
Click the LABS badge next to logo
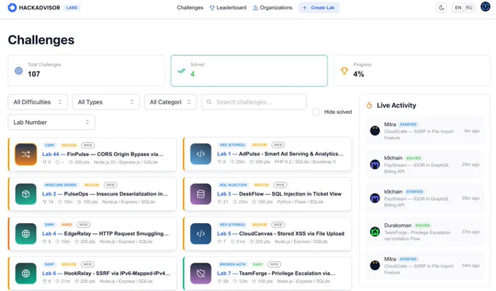click(x=71, y=7)
